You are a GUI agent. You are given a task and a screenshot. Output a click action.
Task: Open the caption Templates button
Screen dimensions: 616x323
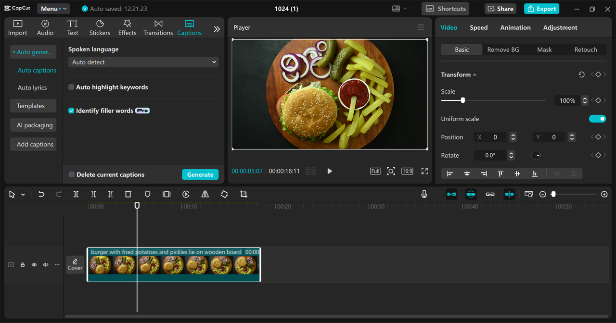33,106
